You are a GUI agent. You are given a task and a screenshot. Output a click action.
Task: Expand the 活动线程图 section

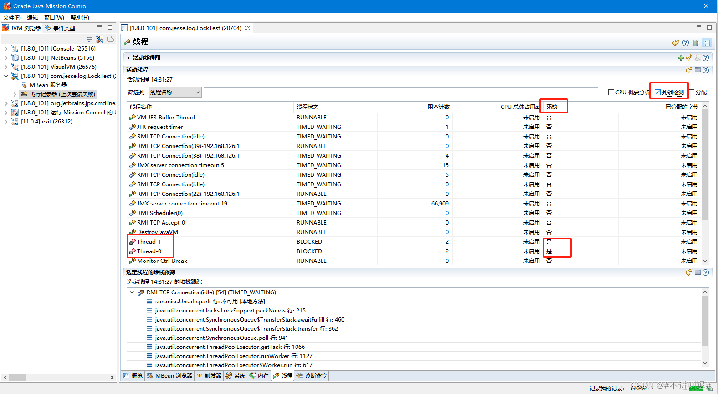pyautogui.click(x=128, y=58)
